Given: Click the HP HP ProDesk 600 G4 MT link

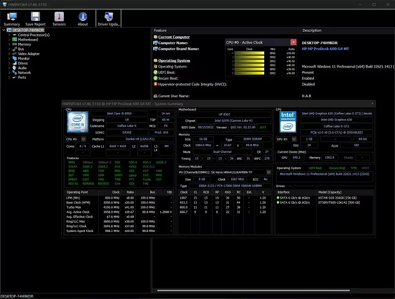Looking at the screenshot, I should (325, 49).
